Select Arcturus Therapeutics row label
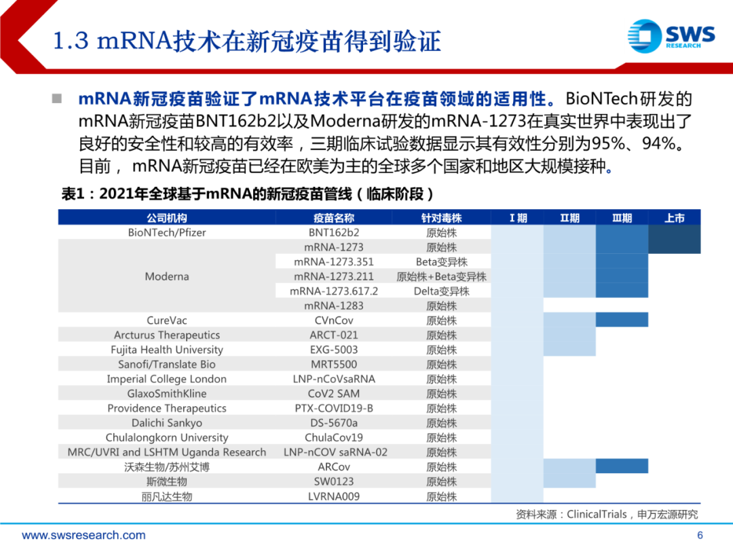This screenshot has width=733, height=550. pyautogui.click(x=167, y=335)
